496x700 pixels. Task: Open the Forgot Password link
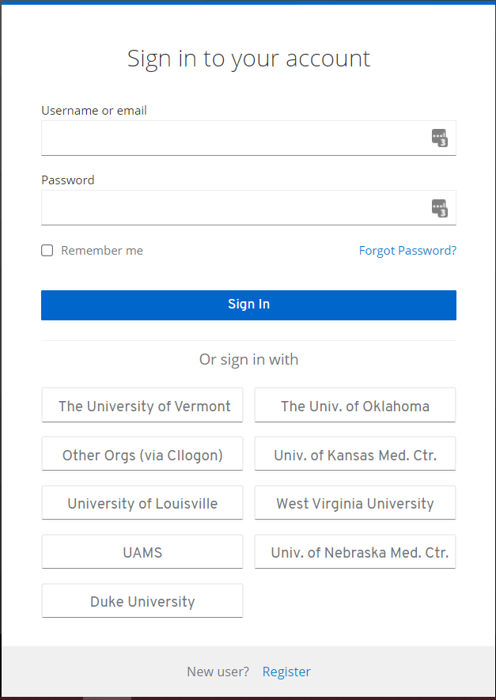407,250
